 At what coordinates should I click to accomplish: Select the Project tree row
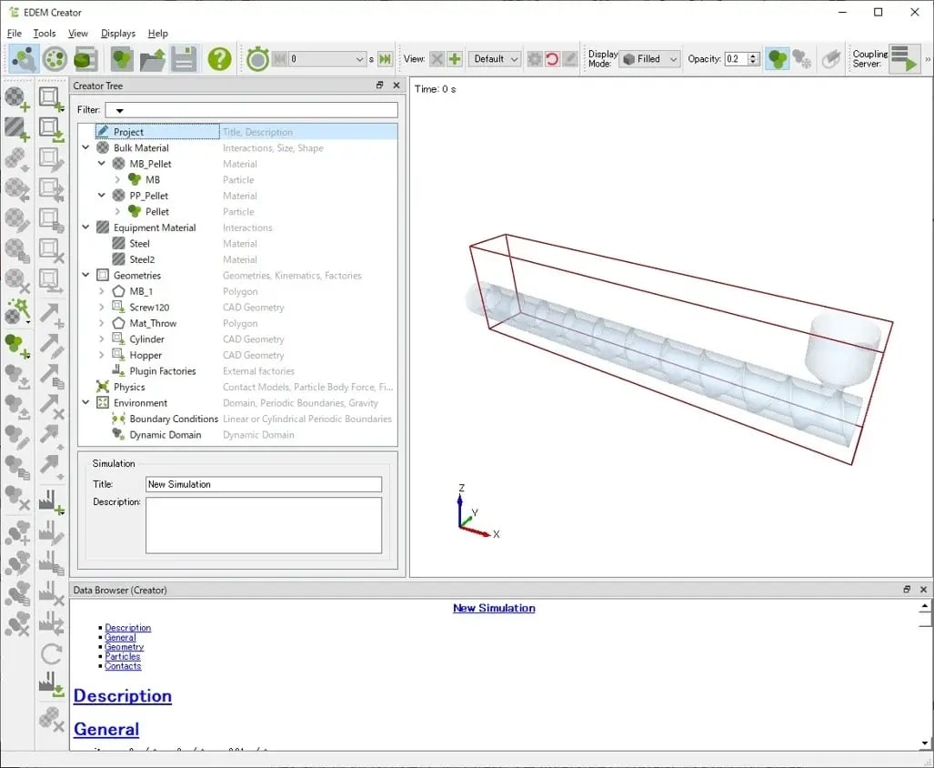pyautogui.click(x=237, y=132)
